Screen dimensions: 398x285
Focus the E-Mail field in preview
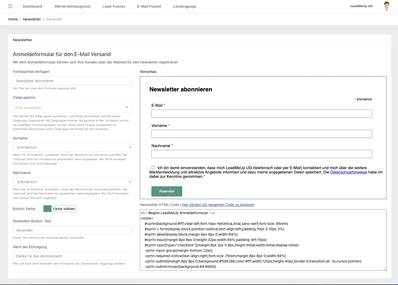click(x=261, y=114)
